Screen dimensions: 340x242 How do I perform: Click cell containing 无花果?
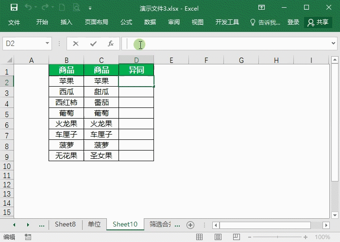pyautogui.click(x=67, y=155)
